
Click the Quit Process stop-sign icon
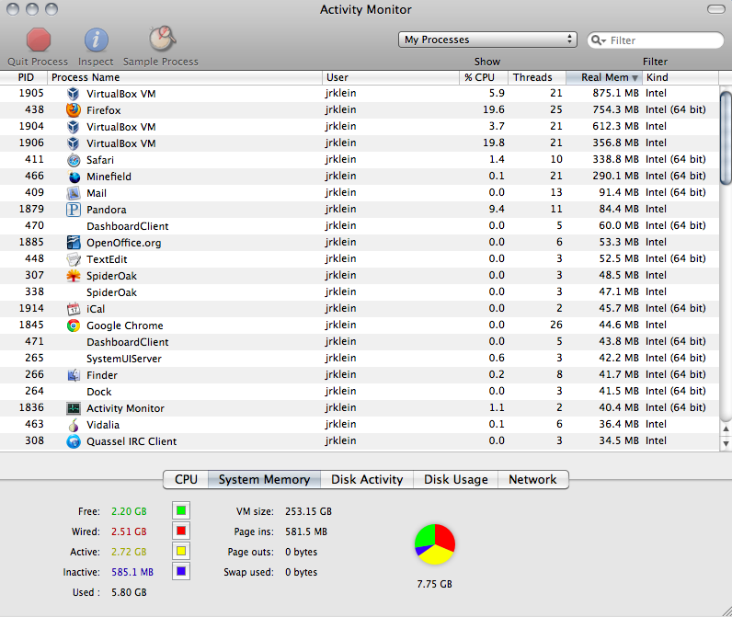[x=39, y=40]
